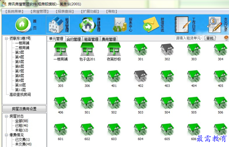Select house unit 304
229x147 pixels.
[x=220, y=50]
